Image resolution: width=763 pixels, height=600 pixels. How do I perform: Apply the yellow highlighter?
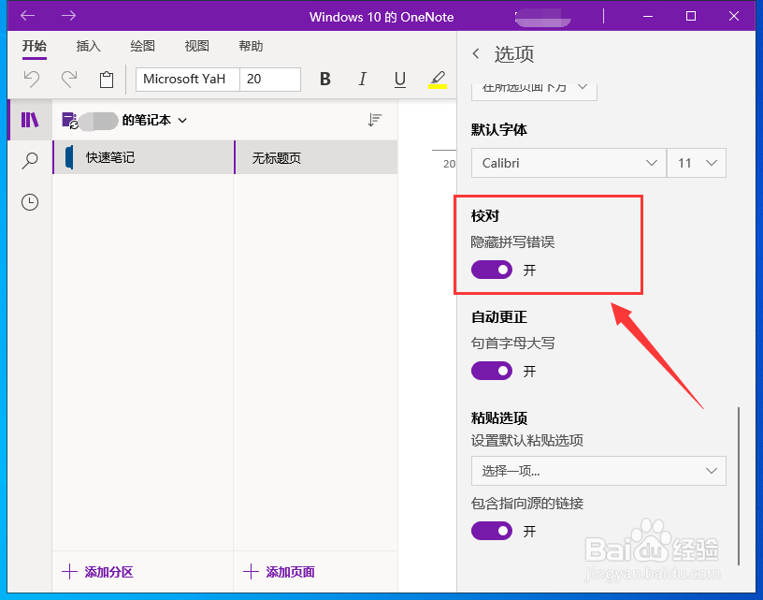tap(438, 80)
